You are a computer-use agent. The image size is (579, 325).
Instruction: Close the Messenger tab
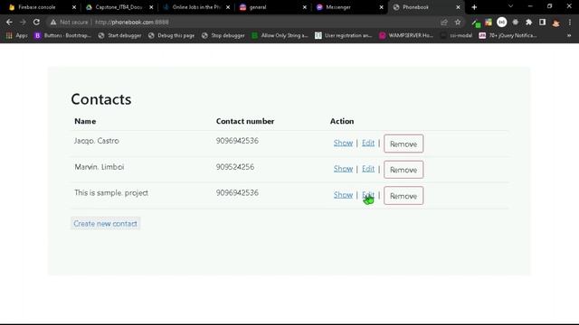(382, 7)
